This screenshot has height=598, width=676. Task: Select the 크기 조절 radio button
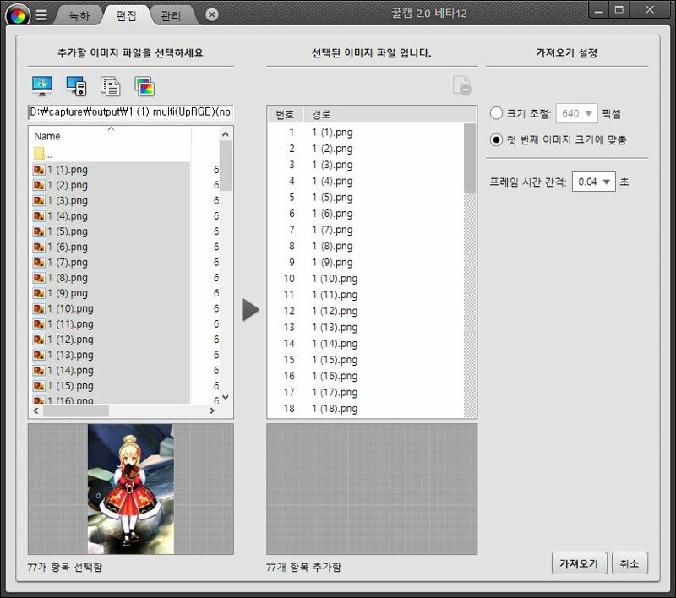coord(496,113)
